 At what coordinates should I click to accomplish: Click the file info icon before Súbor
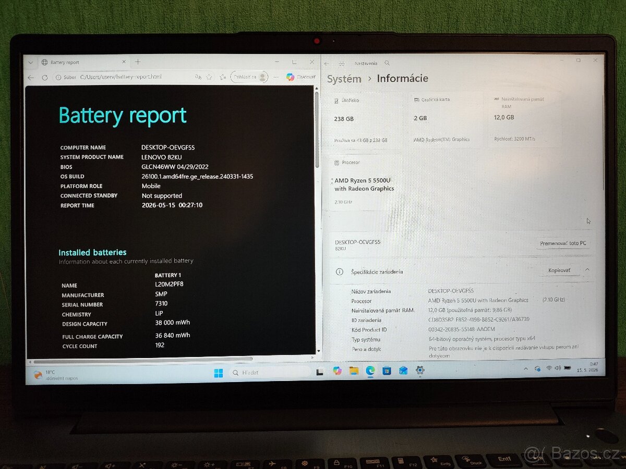tap(58, 77)
